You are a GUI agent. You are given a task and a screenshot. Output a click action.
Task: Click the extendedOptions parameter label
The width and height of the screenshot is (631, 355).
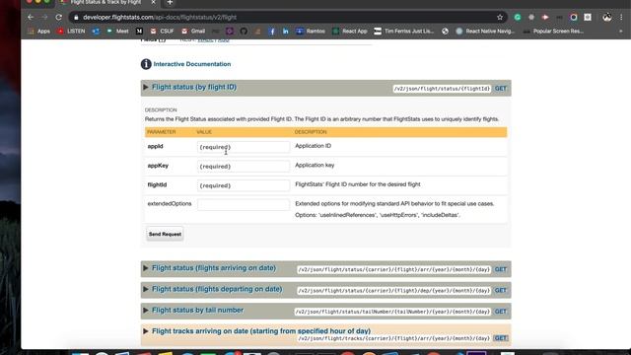point(170,204)
